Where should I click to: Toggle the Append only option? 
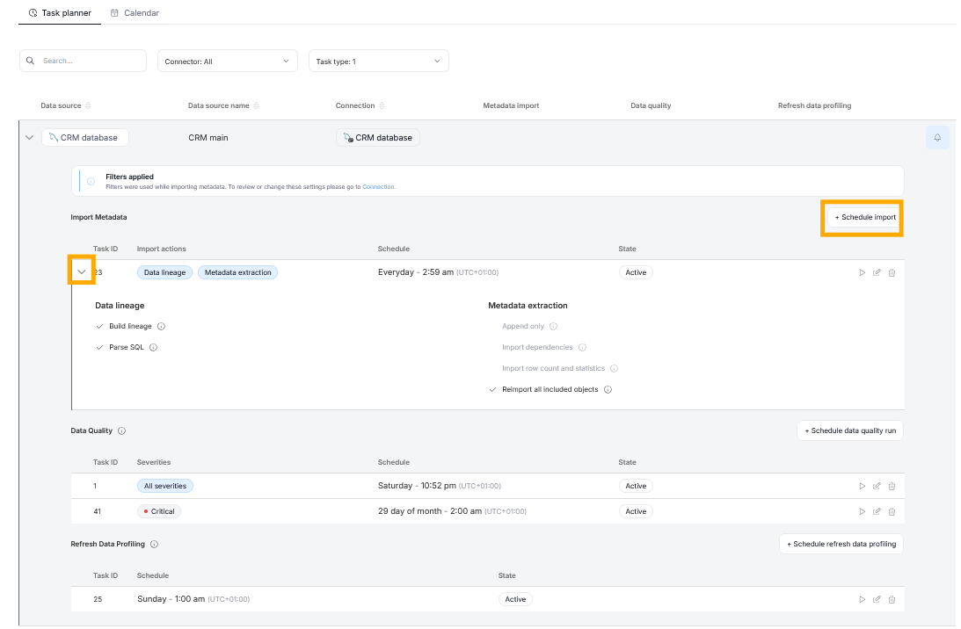pos(492,327)
